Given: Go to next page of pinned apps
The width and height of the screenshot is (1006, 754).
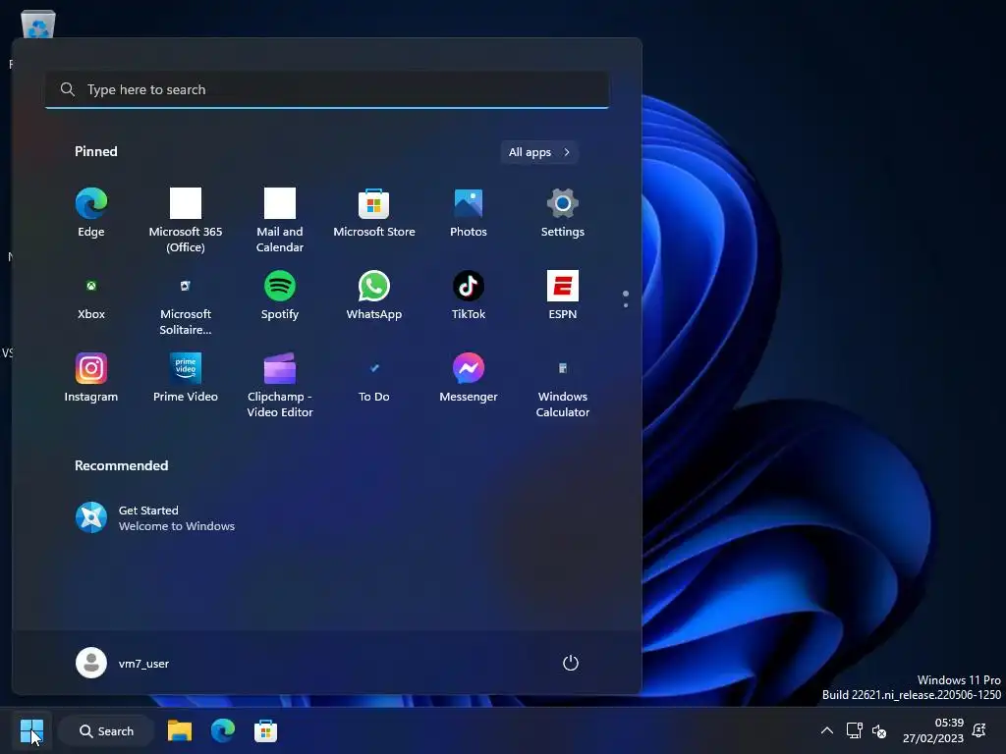Looking at the screenshot, I should (x=626, y=305).
